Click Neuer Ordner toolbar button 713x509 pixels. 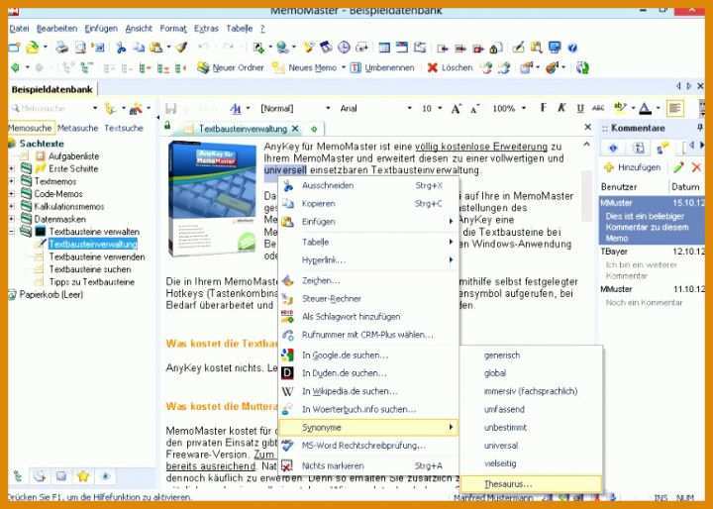coord(231,67)
